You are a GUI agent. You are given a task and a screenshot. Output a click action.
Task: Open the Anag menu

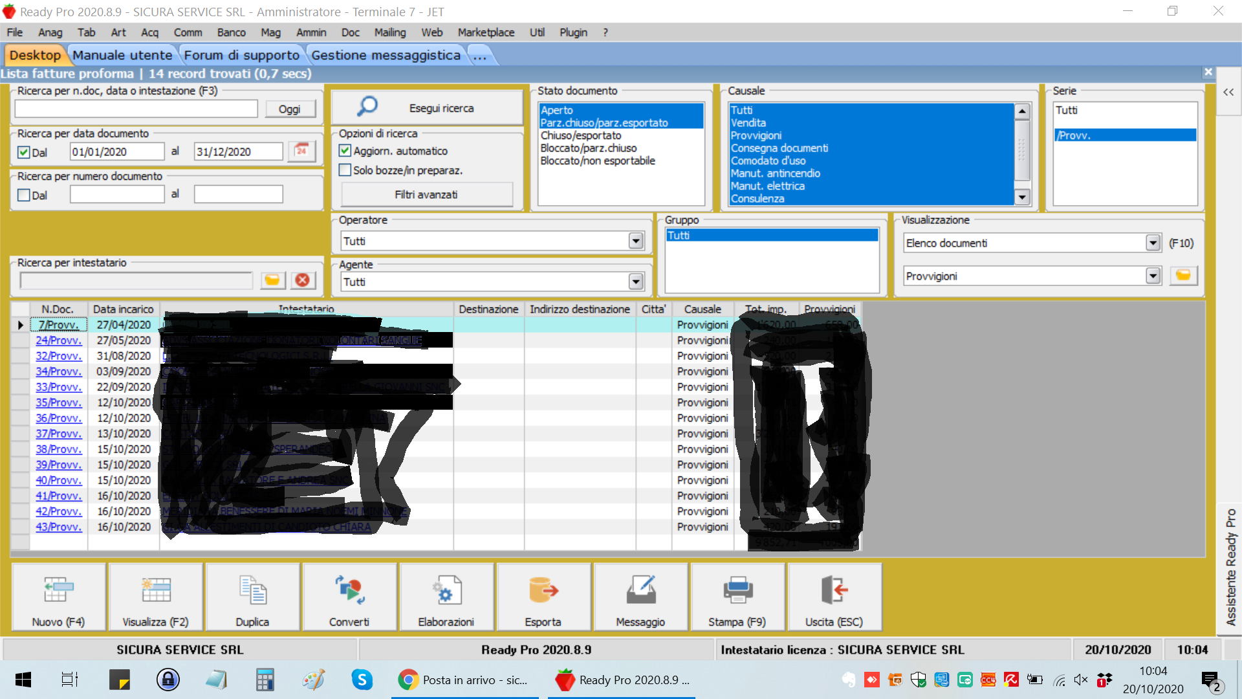click(x=50, y=32)
